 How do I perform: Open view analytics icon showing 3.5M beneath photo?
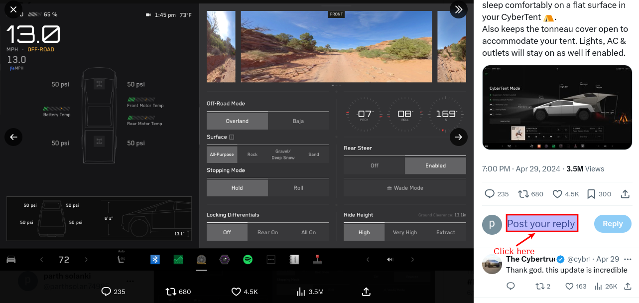(301, 292)
